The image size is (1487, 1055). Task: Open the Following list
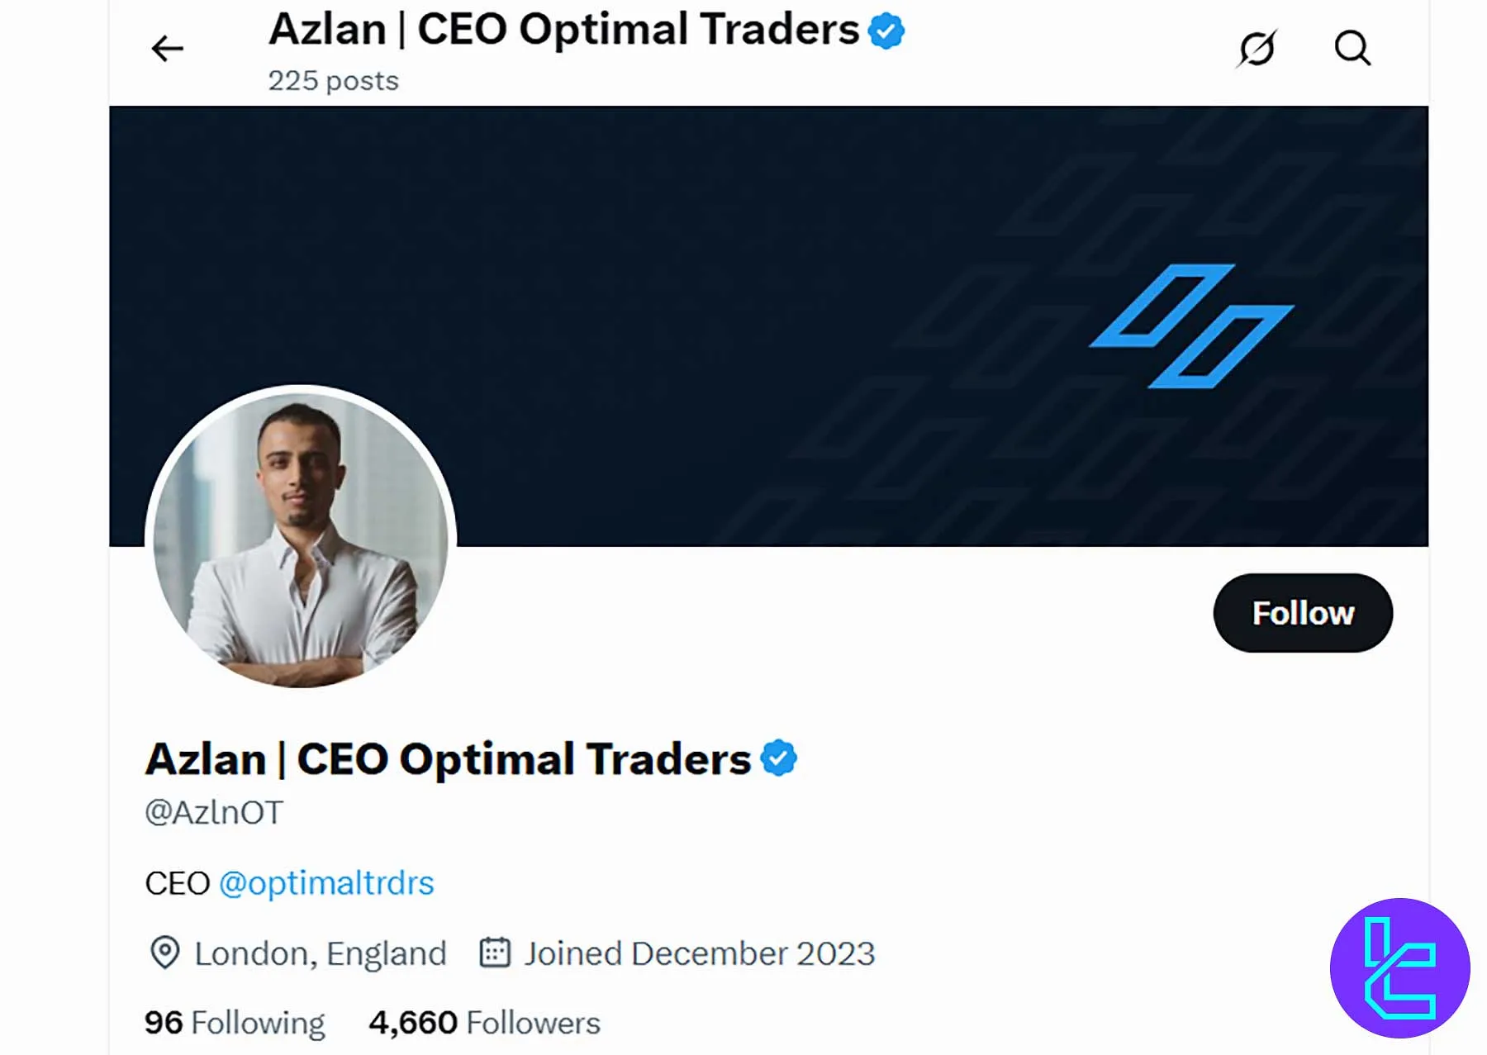click(234, 1022)
